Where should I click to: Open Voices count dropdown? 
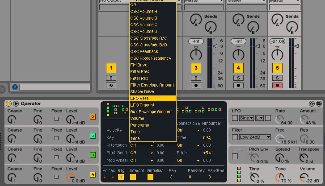[108, 177]
